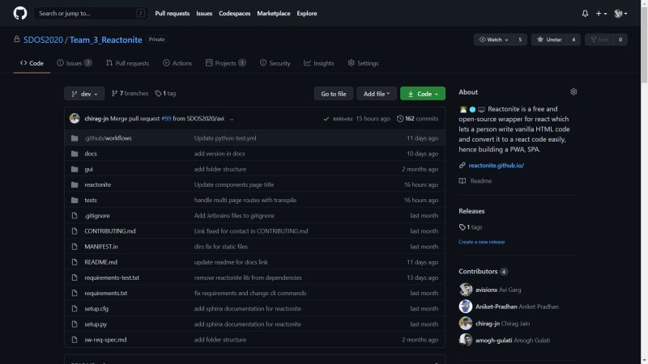
Task: Open the create-new plus menu
Action: point(601,13)
